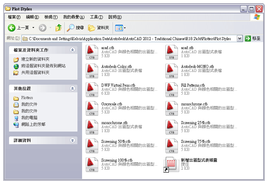This screenshot has width=268, height=184.
Task: Click the file name DWF Virtual Pens.ctb
Action: [x=118, y=85]
